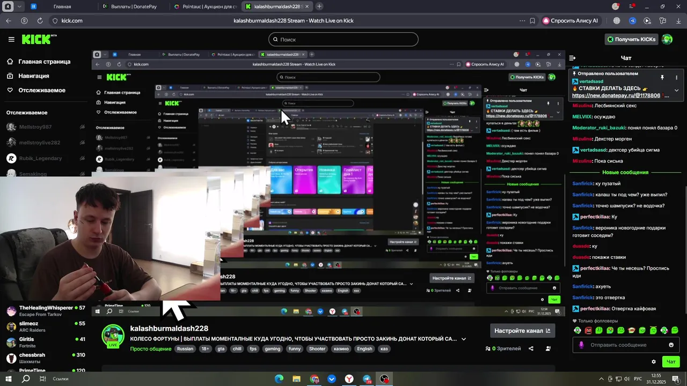Open a new browser tab
The height and width of the screenshot is (386, 687).
319,6
